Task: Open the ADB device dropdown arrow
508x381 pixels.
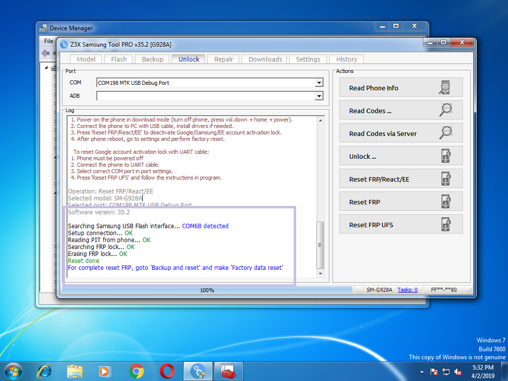Action: click(x=319, y=96)
